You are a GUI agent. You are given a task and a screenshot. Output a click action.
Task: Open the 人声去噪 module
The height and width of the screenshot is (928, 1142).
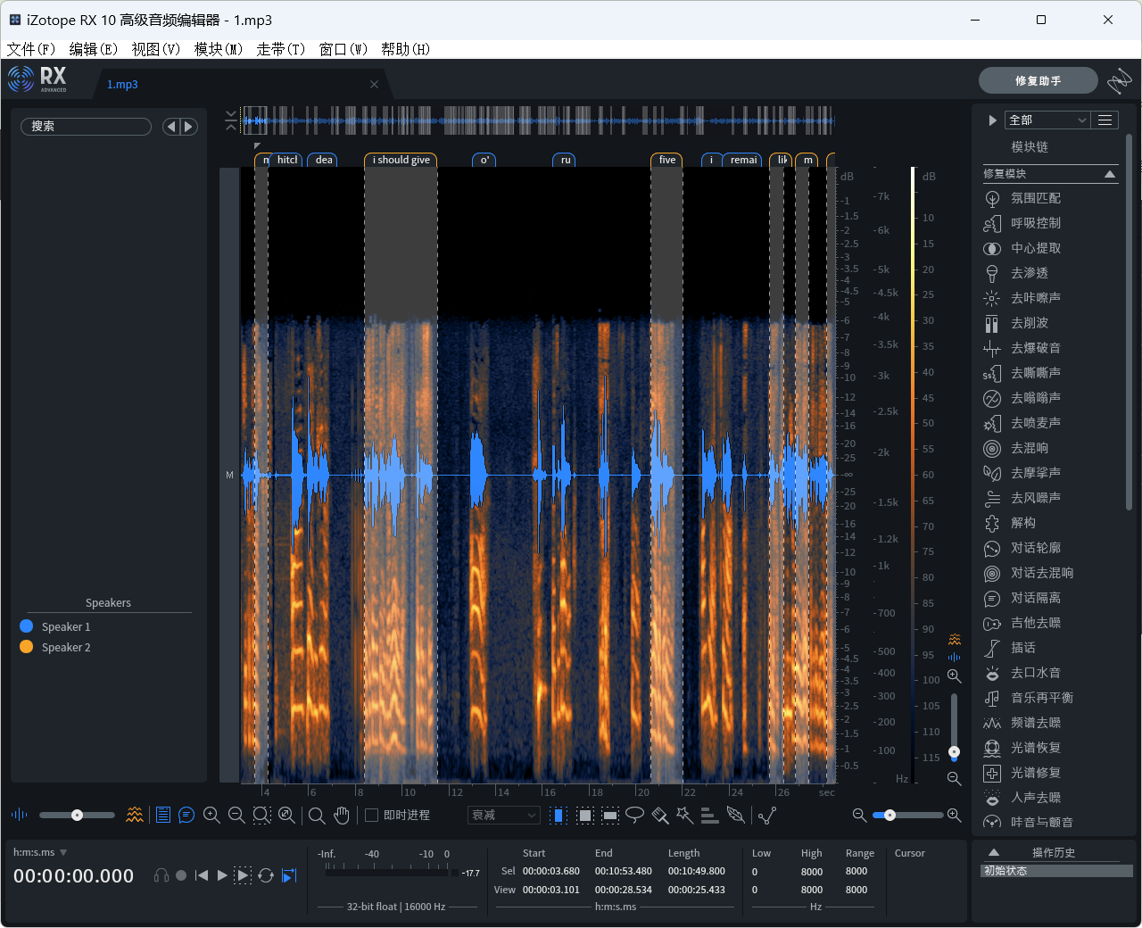click(x=1035, y=798)
